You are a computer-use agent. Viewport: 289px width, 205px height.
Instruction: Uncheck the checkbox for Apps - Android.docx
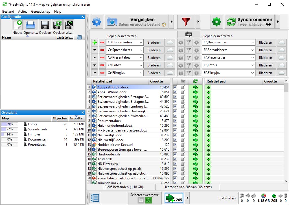(175, 87)
